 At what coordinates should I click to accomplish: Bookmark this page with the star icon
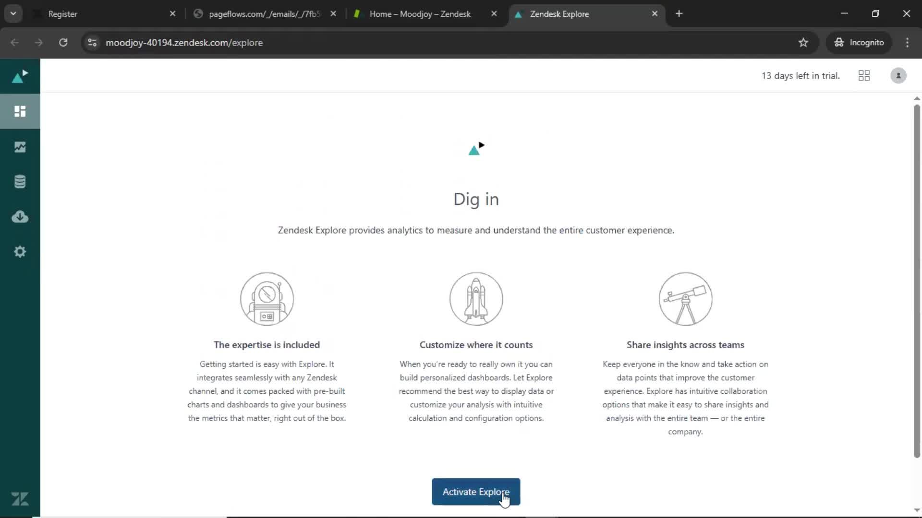coord(803,43)
